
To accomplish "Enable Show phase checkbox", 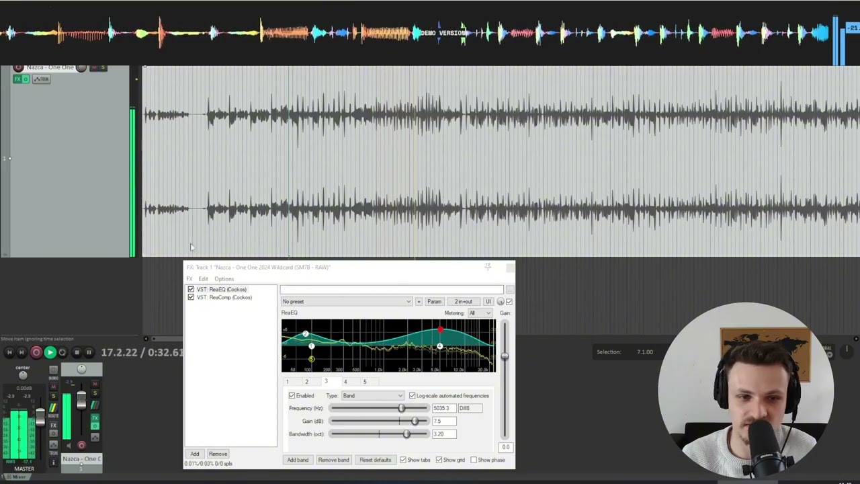I will (x=474, y=460).
